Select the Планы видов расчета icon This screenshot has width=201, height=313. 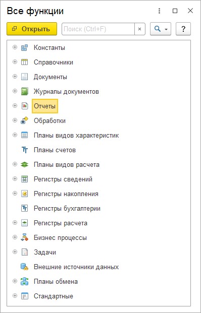[24, 164]
